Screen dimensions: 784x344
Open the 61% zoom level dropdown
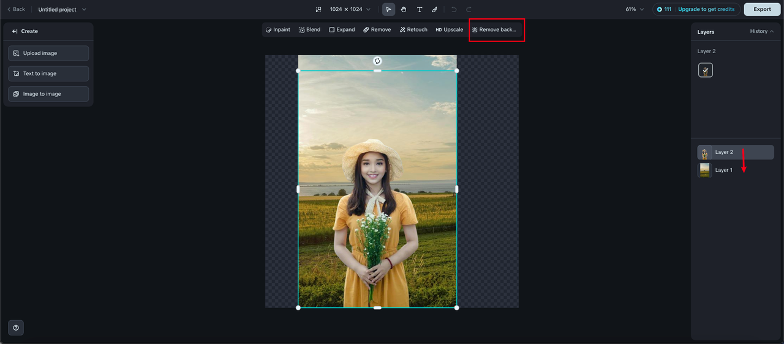point(635,9)
